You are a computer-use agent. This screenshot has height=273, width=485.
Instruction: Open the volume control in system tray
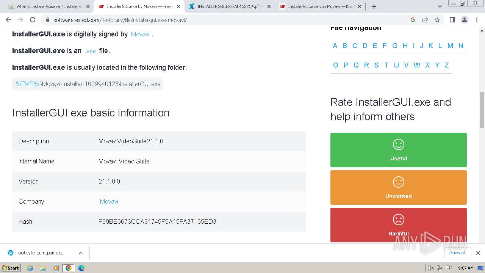pos(431,268)
